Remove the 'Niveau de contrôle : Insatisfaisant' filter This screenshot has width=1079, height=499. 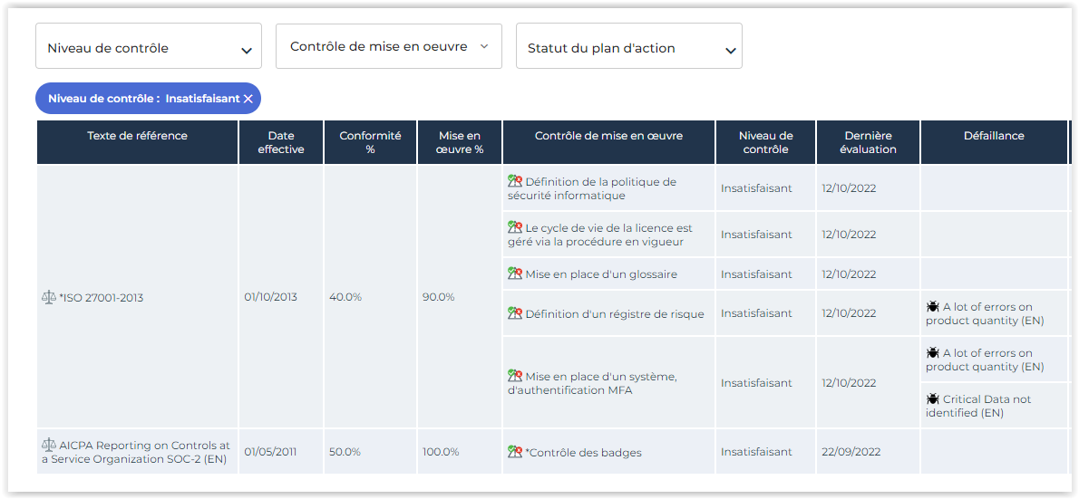pos(248,99)
